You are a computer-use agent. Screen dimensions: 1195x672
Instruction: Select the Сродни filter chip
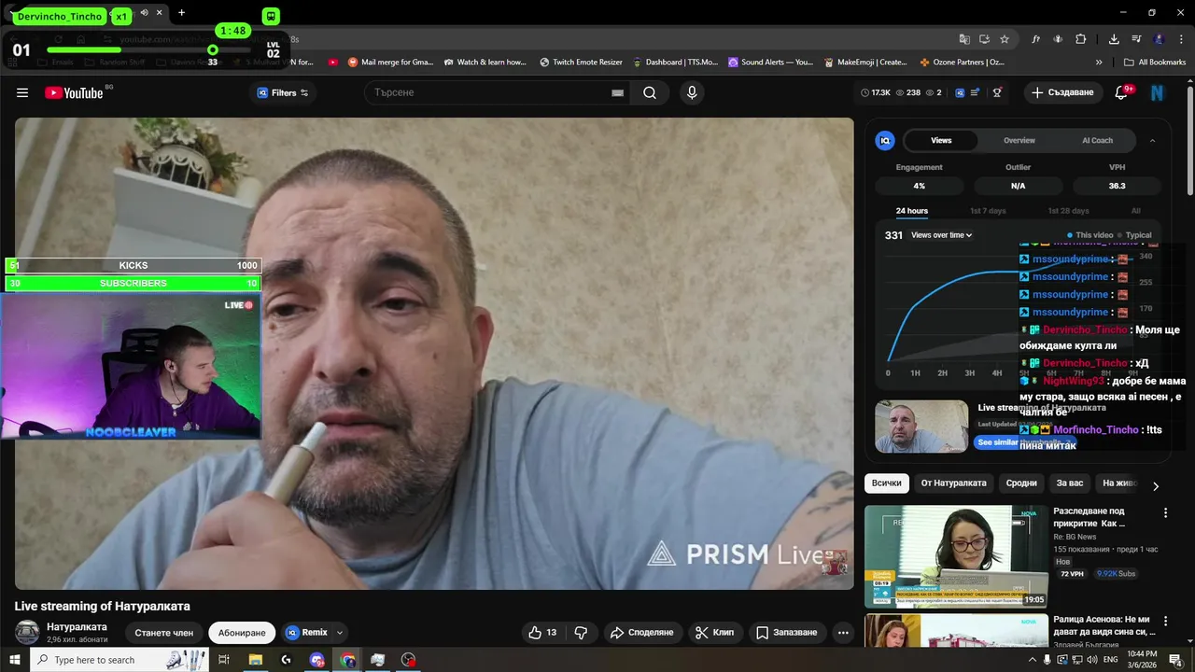coord(1021,483)
